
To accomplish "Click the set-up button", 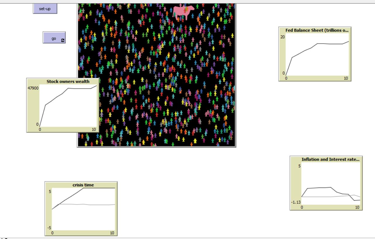I will (45, 9).
